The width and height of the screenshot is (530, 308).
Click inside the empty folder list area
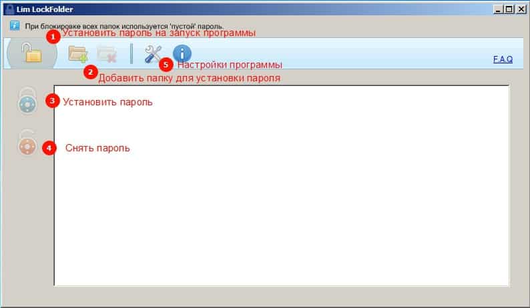[281, 186]
